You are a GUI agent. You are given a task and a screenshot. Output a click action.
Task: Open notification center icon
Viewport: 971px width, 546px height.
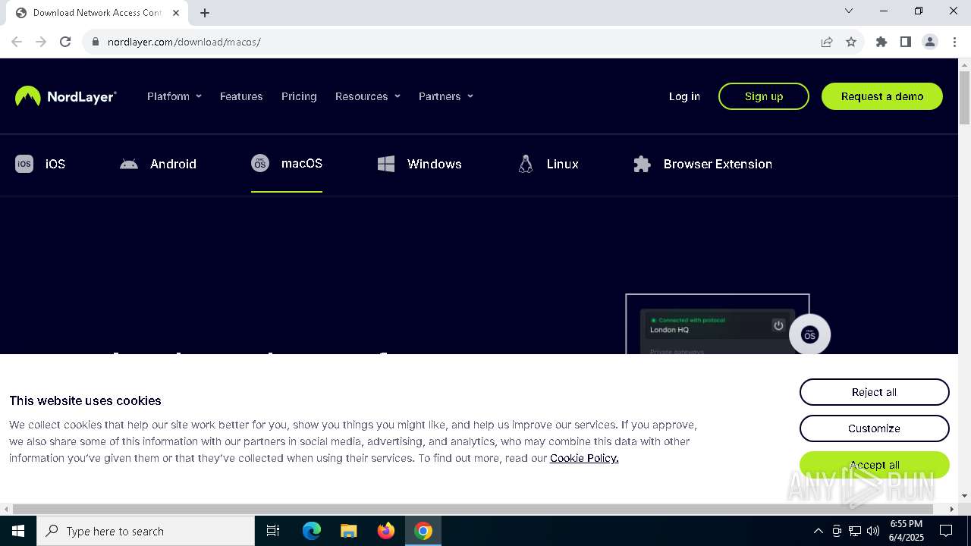click(946, 531)
